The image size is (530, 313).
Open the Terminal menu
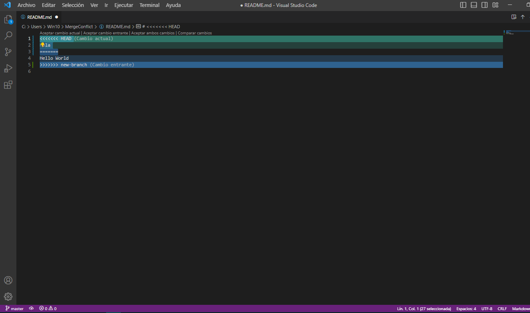[149, 5]
